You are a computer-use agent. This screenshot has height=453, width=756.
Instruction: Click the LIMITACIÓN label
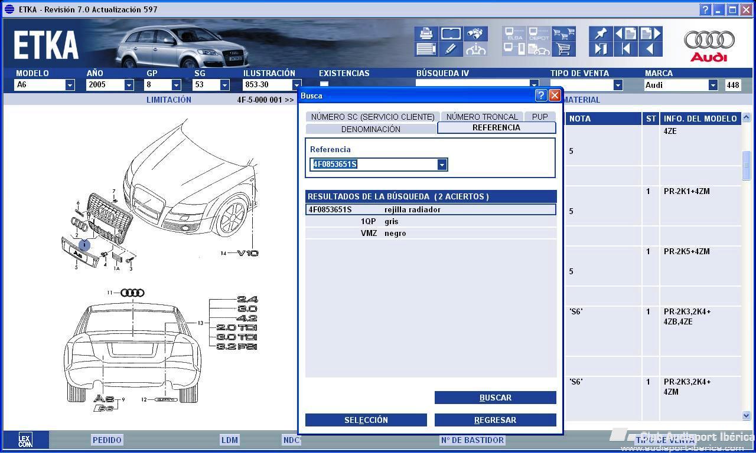[169, 100]
